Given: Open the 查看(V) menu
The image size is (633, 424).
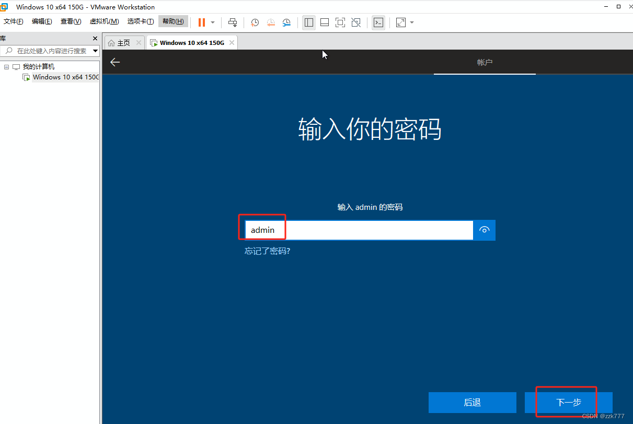Looking at the screenshot, I should pyautogui.click(x=71, y=21).
